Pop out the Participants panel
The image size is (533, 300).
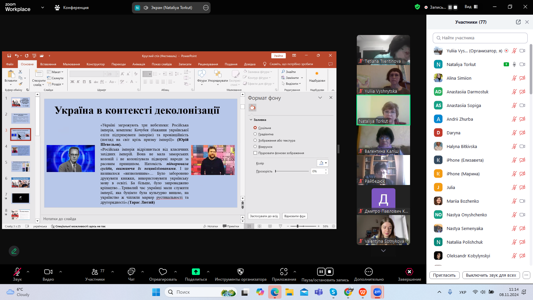point(518,22)
